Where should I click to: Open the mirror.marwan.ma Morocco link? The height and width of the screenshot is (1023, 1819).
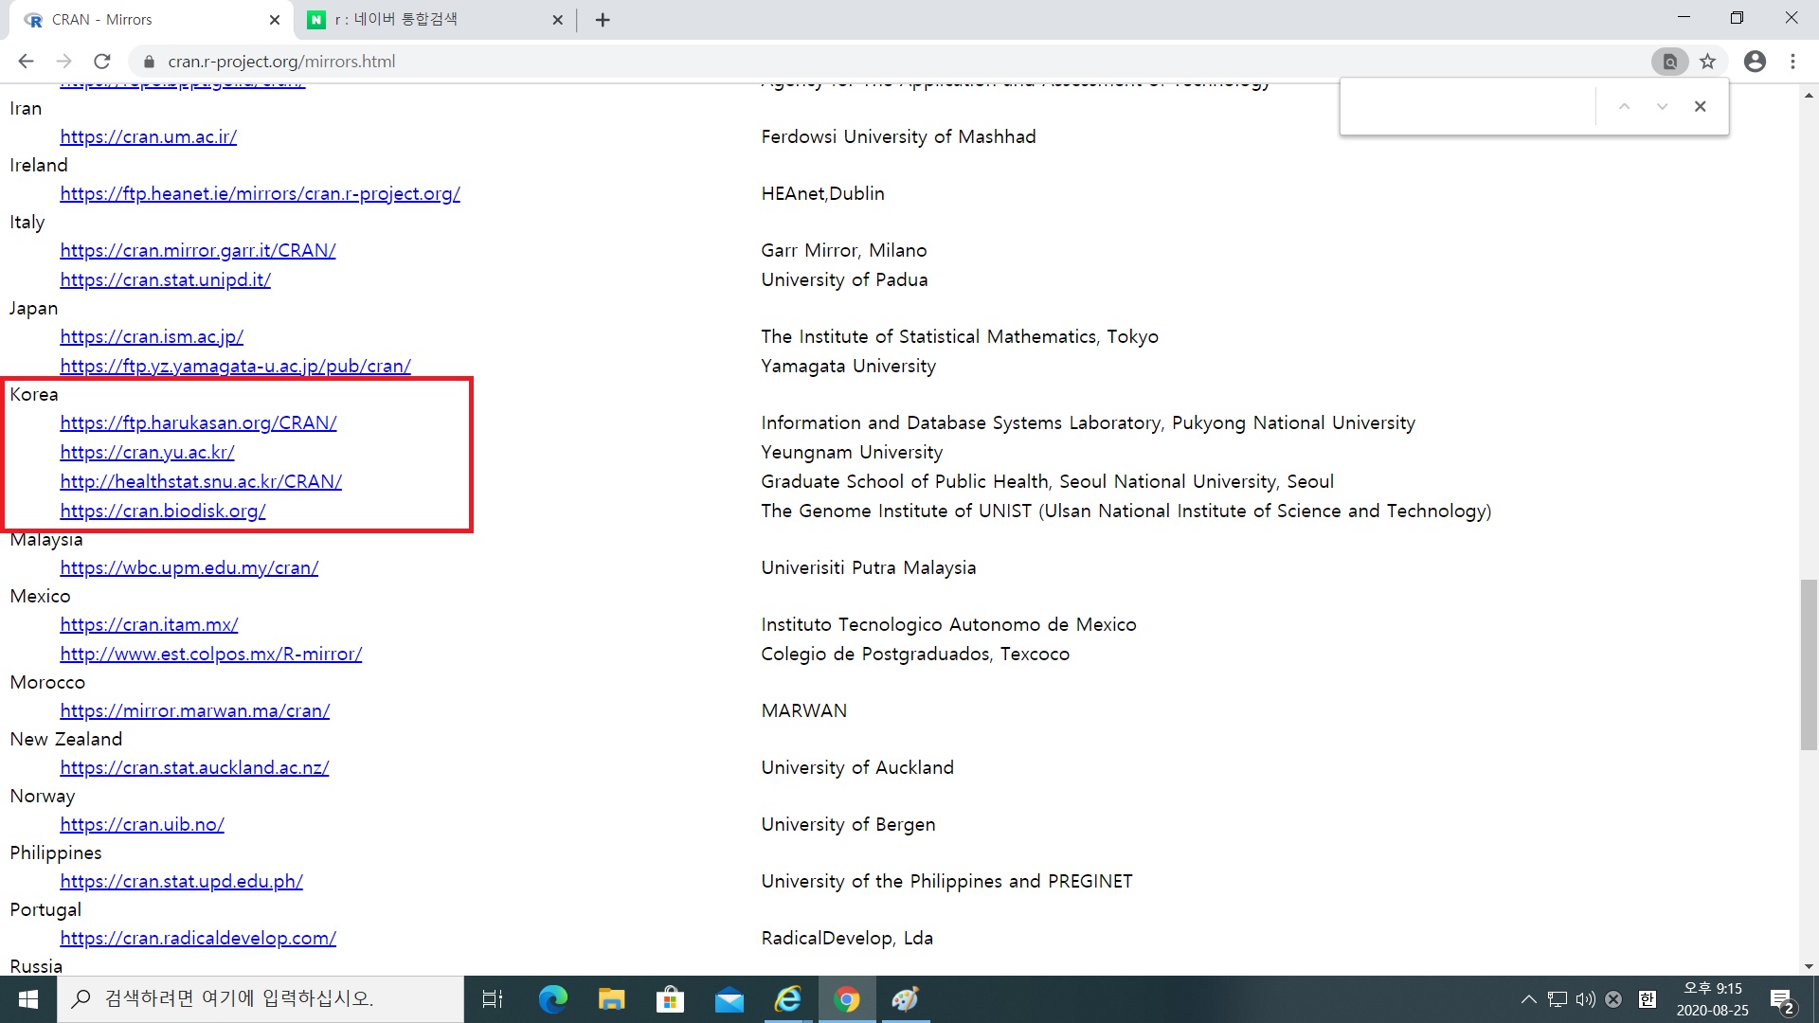click(x=195, y=710)
